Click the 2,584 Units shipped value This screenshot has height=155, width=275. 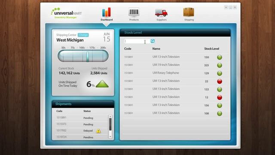click(99, 73)
